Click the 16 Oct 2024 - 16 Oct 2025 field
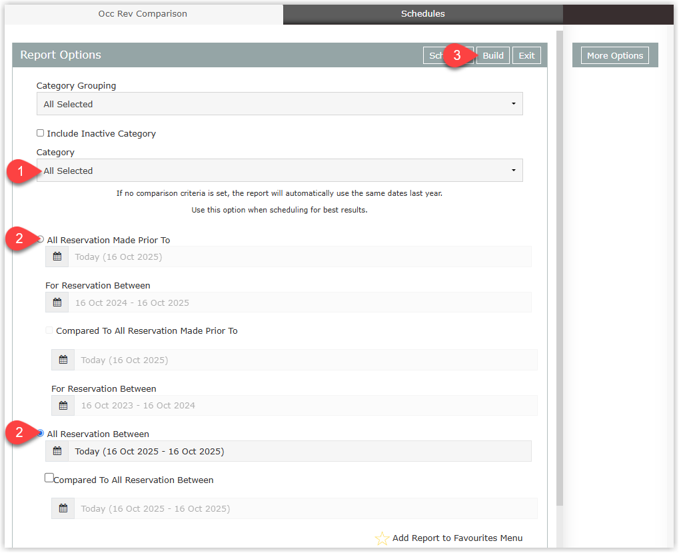This screenshot has width=679, height=553. pos(300,302)
